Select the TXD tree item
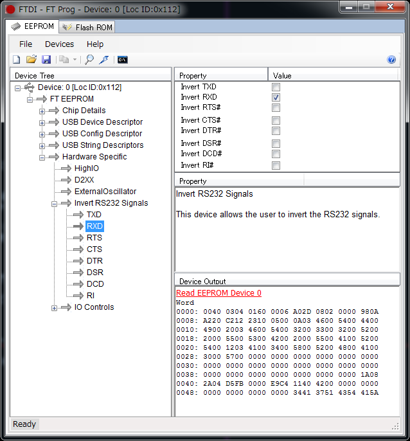The image size is (410, 441). click(x=94, y=215)
